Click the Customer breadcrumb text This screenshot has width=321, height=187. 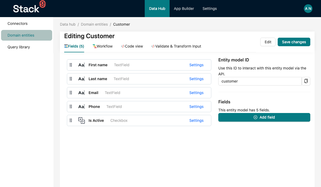tap(121, 24)
